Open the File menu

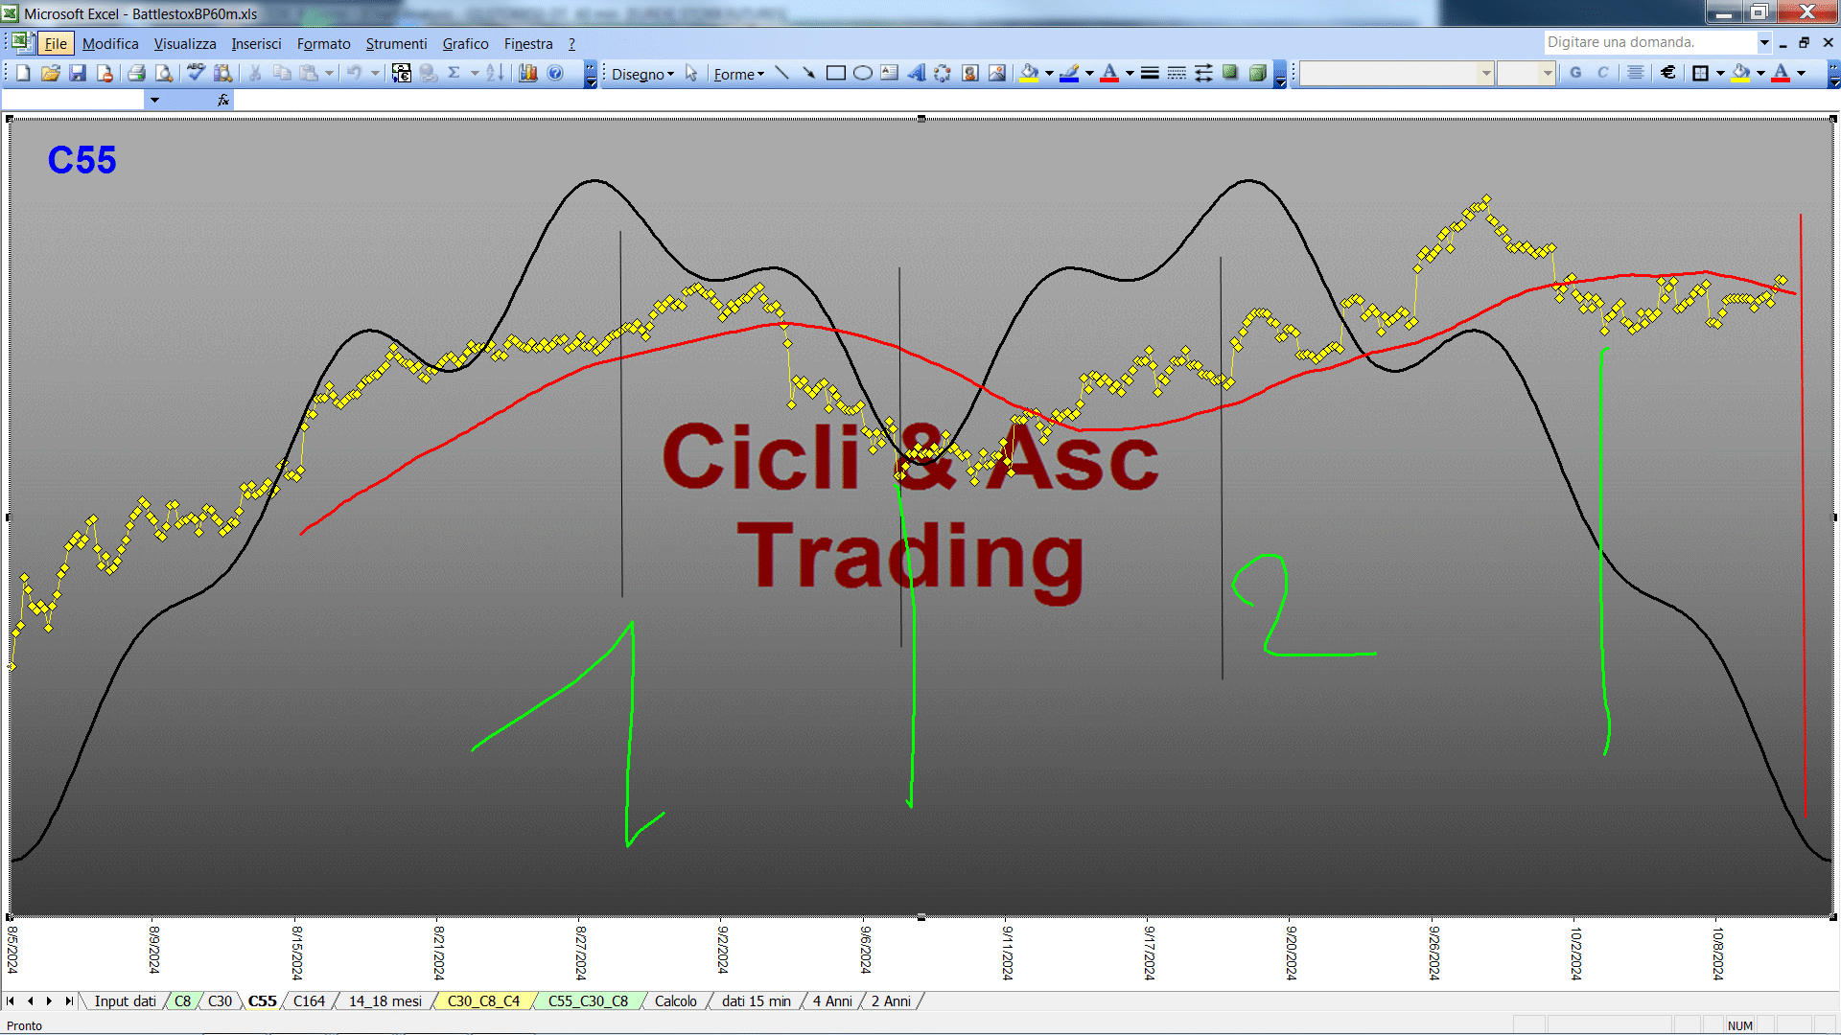[56, 44]
